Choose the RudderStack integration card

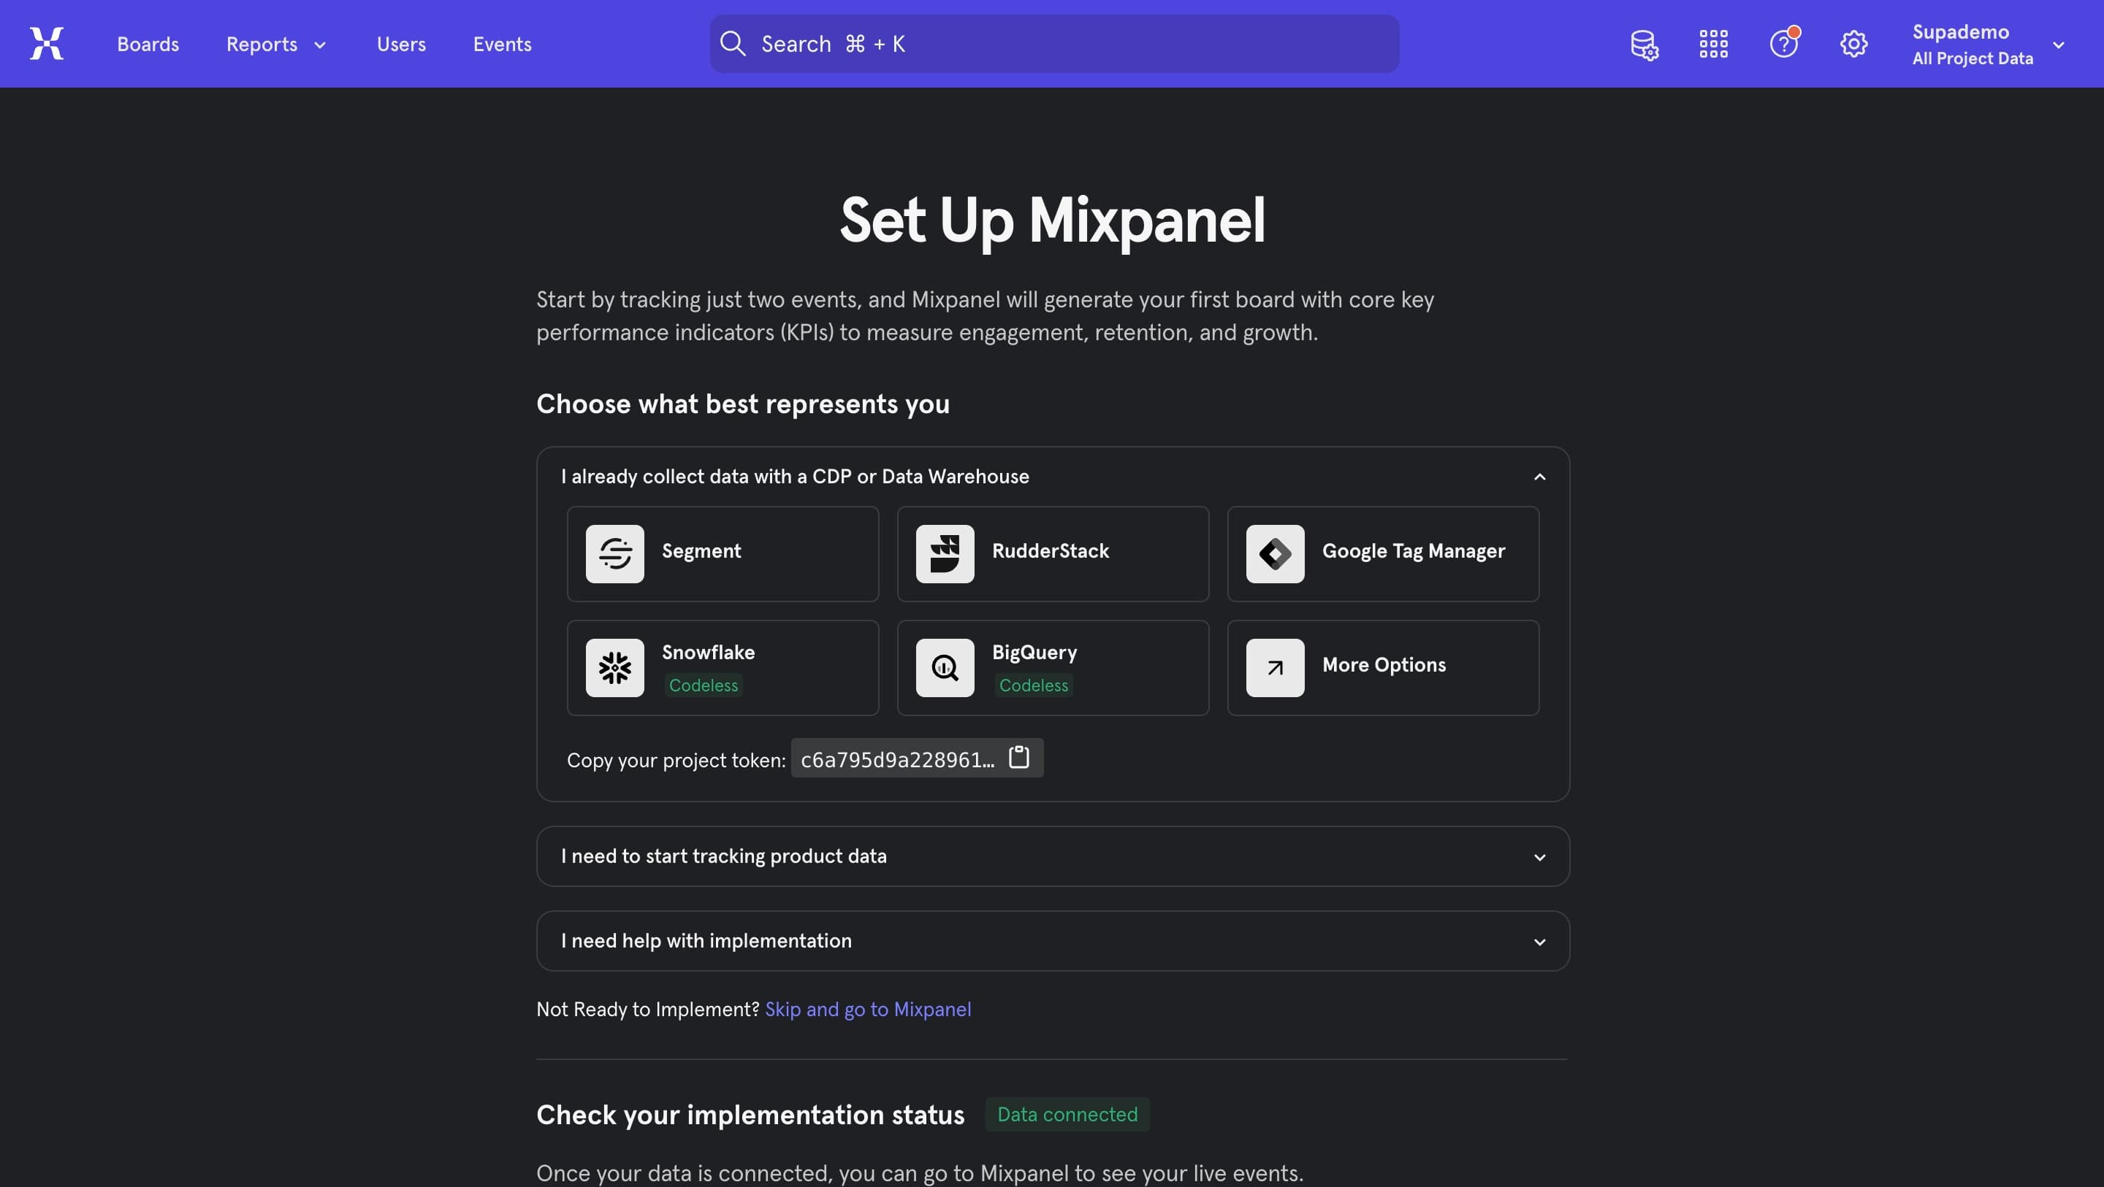pyautogui.click(x=1053, y=553)
